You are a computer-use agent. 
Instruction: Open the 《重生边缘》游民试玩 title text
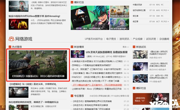pyautogui.click(x=159, y=53)
